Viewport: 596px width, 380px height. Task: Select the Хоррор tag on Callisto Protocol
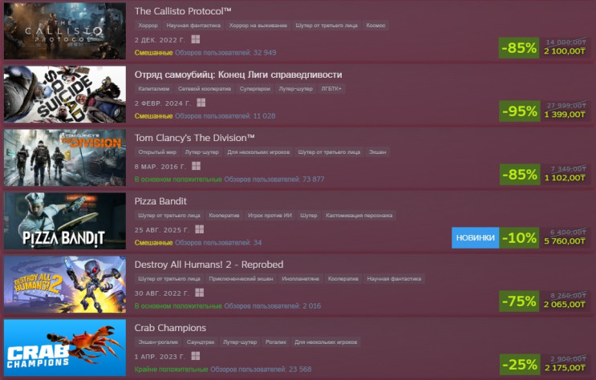(x=148, y=26)
